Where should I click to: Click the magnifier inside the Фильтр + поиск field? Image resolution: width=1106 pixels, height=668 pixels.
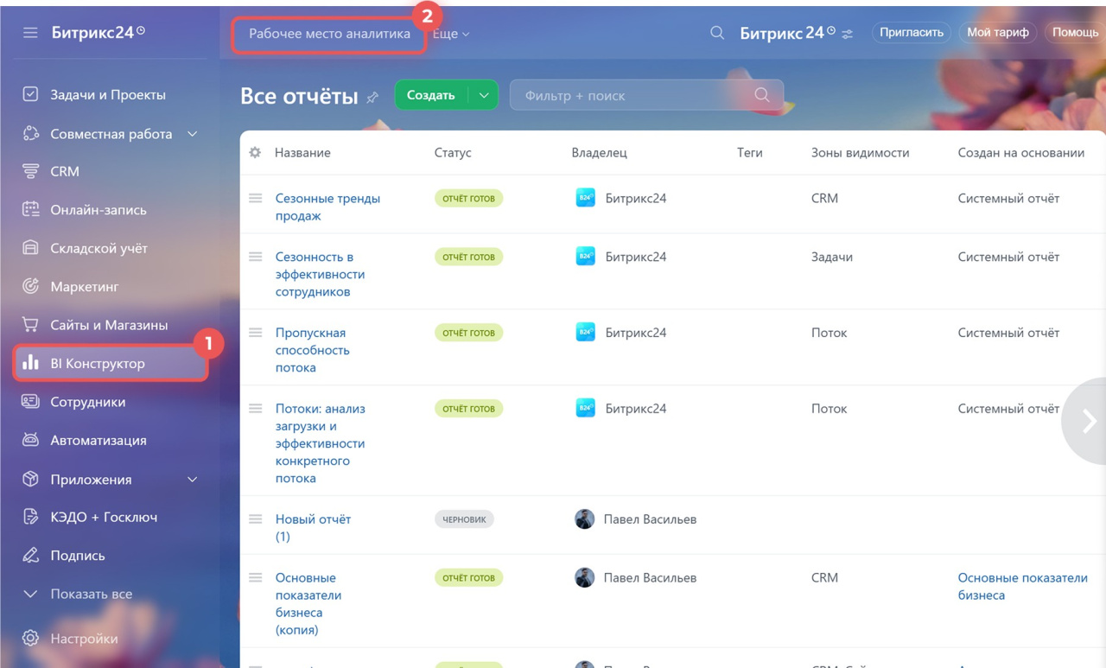tap(761, 95)
